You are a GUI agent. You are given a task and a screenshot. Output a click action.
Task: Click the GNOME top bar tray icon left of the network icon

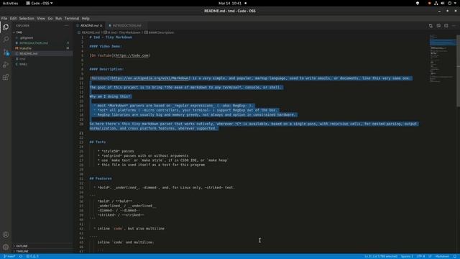429,3
